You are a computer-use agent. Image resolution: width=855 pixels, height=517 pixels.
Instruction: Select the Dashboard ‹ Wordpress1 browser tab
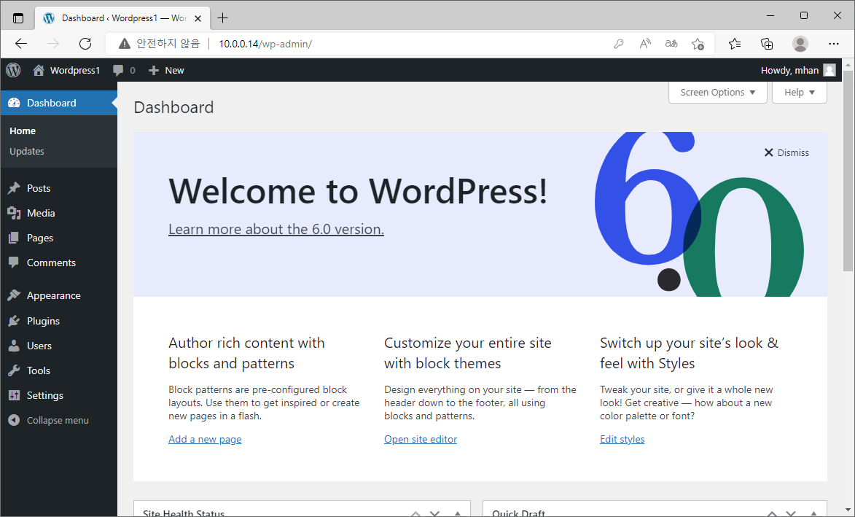[123, 18]
